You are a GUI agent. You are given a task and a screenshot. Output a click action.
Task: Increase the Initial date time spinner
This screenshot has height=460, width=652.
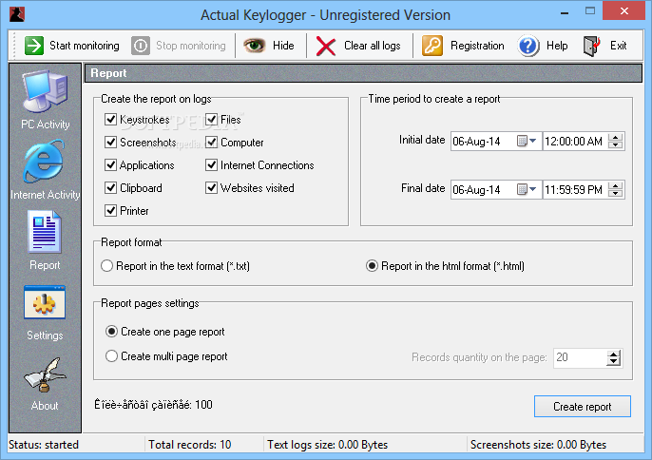616,138
